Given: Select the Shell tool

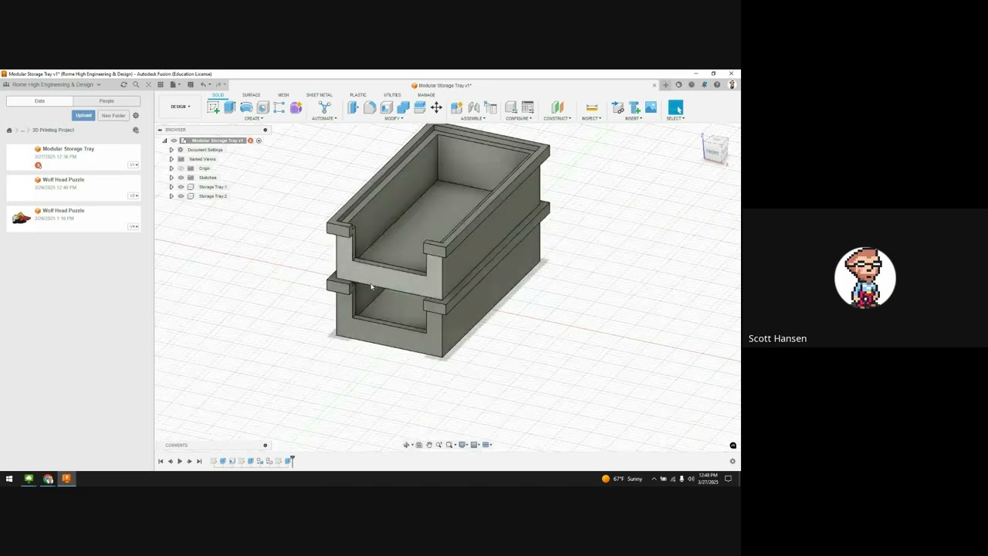Looking at the screenshot, I should point(387,107).
